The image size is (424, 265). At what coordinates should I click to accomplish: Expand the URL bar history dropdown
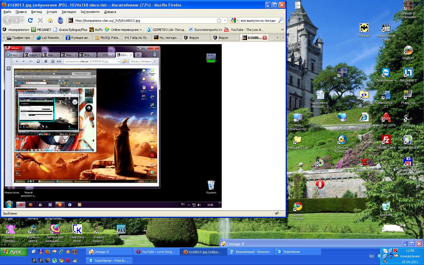pos(225,20)
